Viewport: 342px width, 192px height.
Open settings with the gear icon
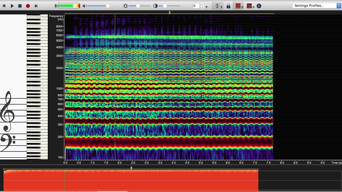(259, 6)
